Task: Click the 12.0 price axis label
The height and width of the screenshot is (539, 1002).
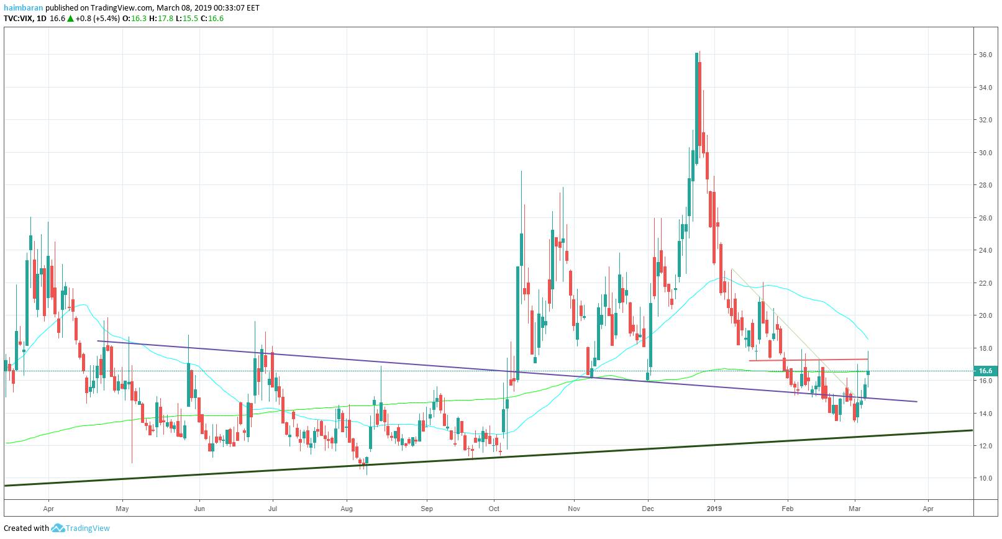Action: 985,446
